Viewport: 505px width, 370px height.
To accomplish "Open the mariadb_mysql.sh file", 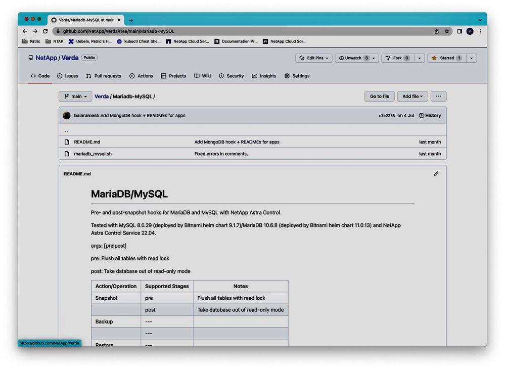I will click(x=93, y=154).
